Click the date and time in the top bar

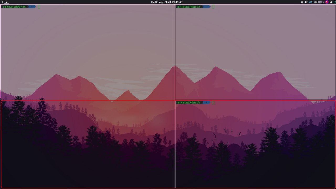167,2
